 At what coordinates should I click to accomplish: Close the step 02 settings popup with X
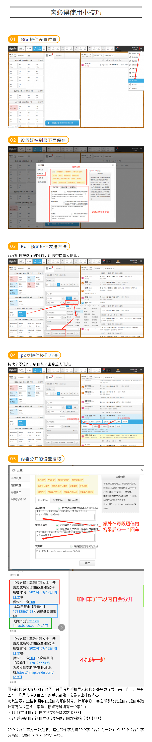[x=113, y=165]
